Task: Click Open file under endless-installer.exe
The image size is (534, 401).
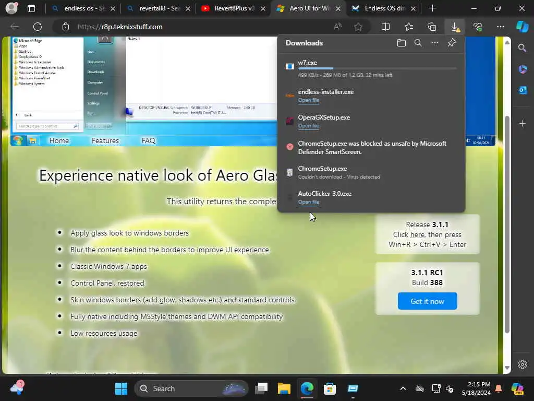Action: click(x=309, y=100)
